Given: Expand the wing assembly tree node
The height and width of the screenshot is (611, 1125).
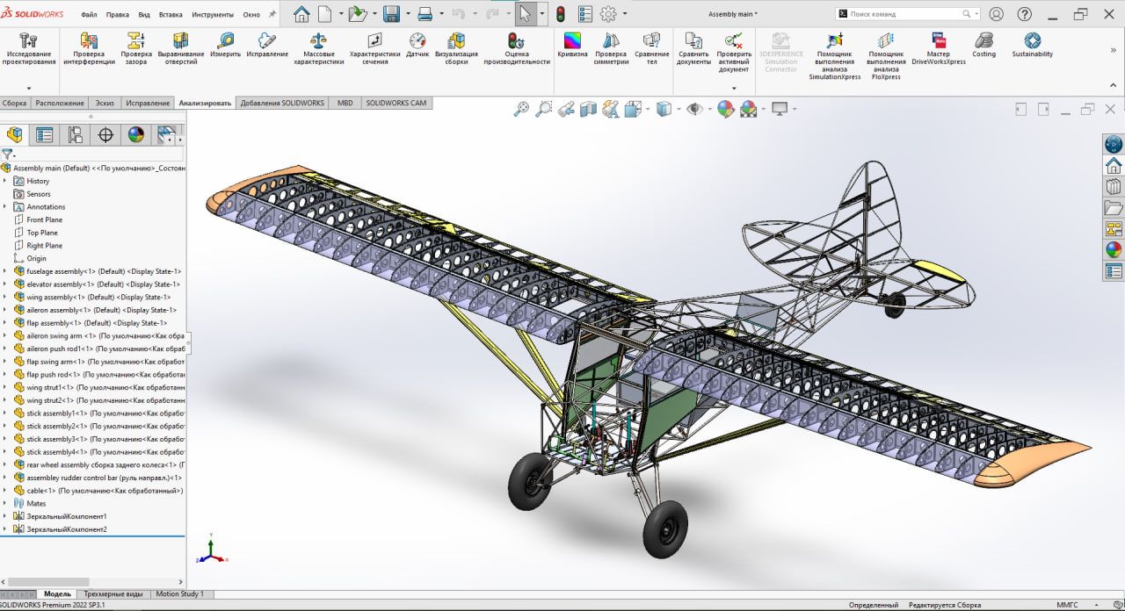Looking at the screenshot, I should pos(5,297).
